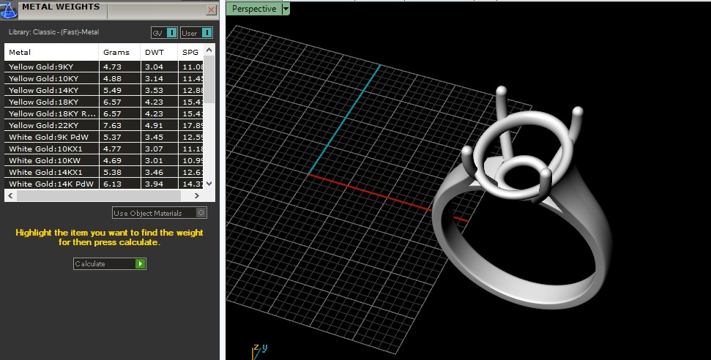Select the Yellow Gold:18KY row

click(104, 102)
